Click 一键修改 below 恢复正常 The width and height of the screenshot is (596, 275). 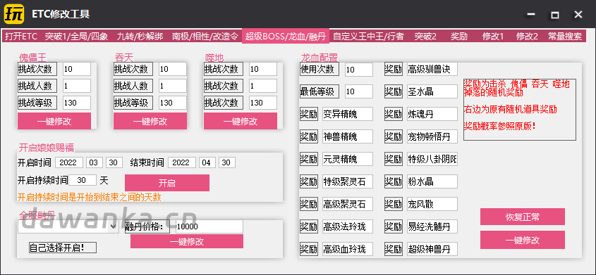click(523, 240)
